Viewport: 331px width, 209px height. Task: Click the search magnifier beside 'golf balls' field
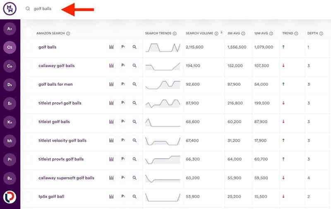(x=28, y=9)
